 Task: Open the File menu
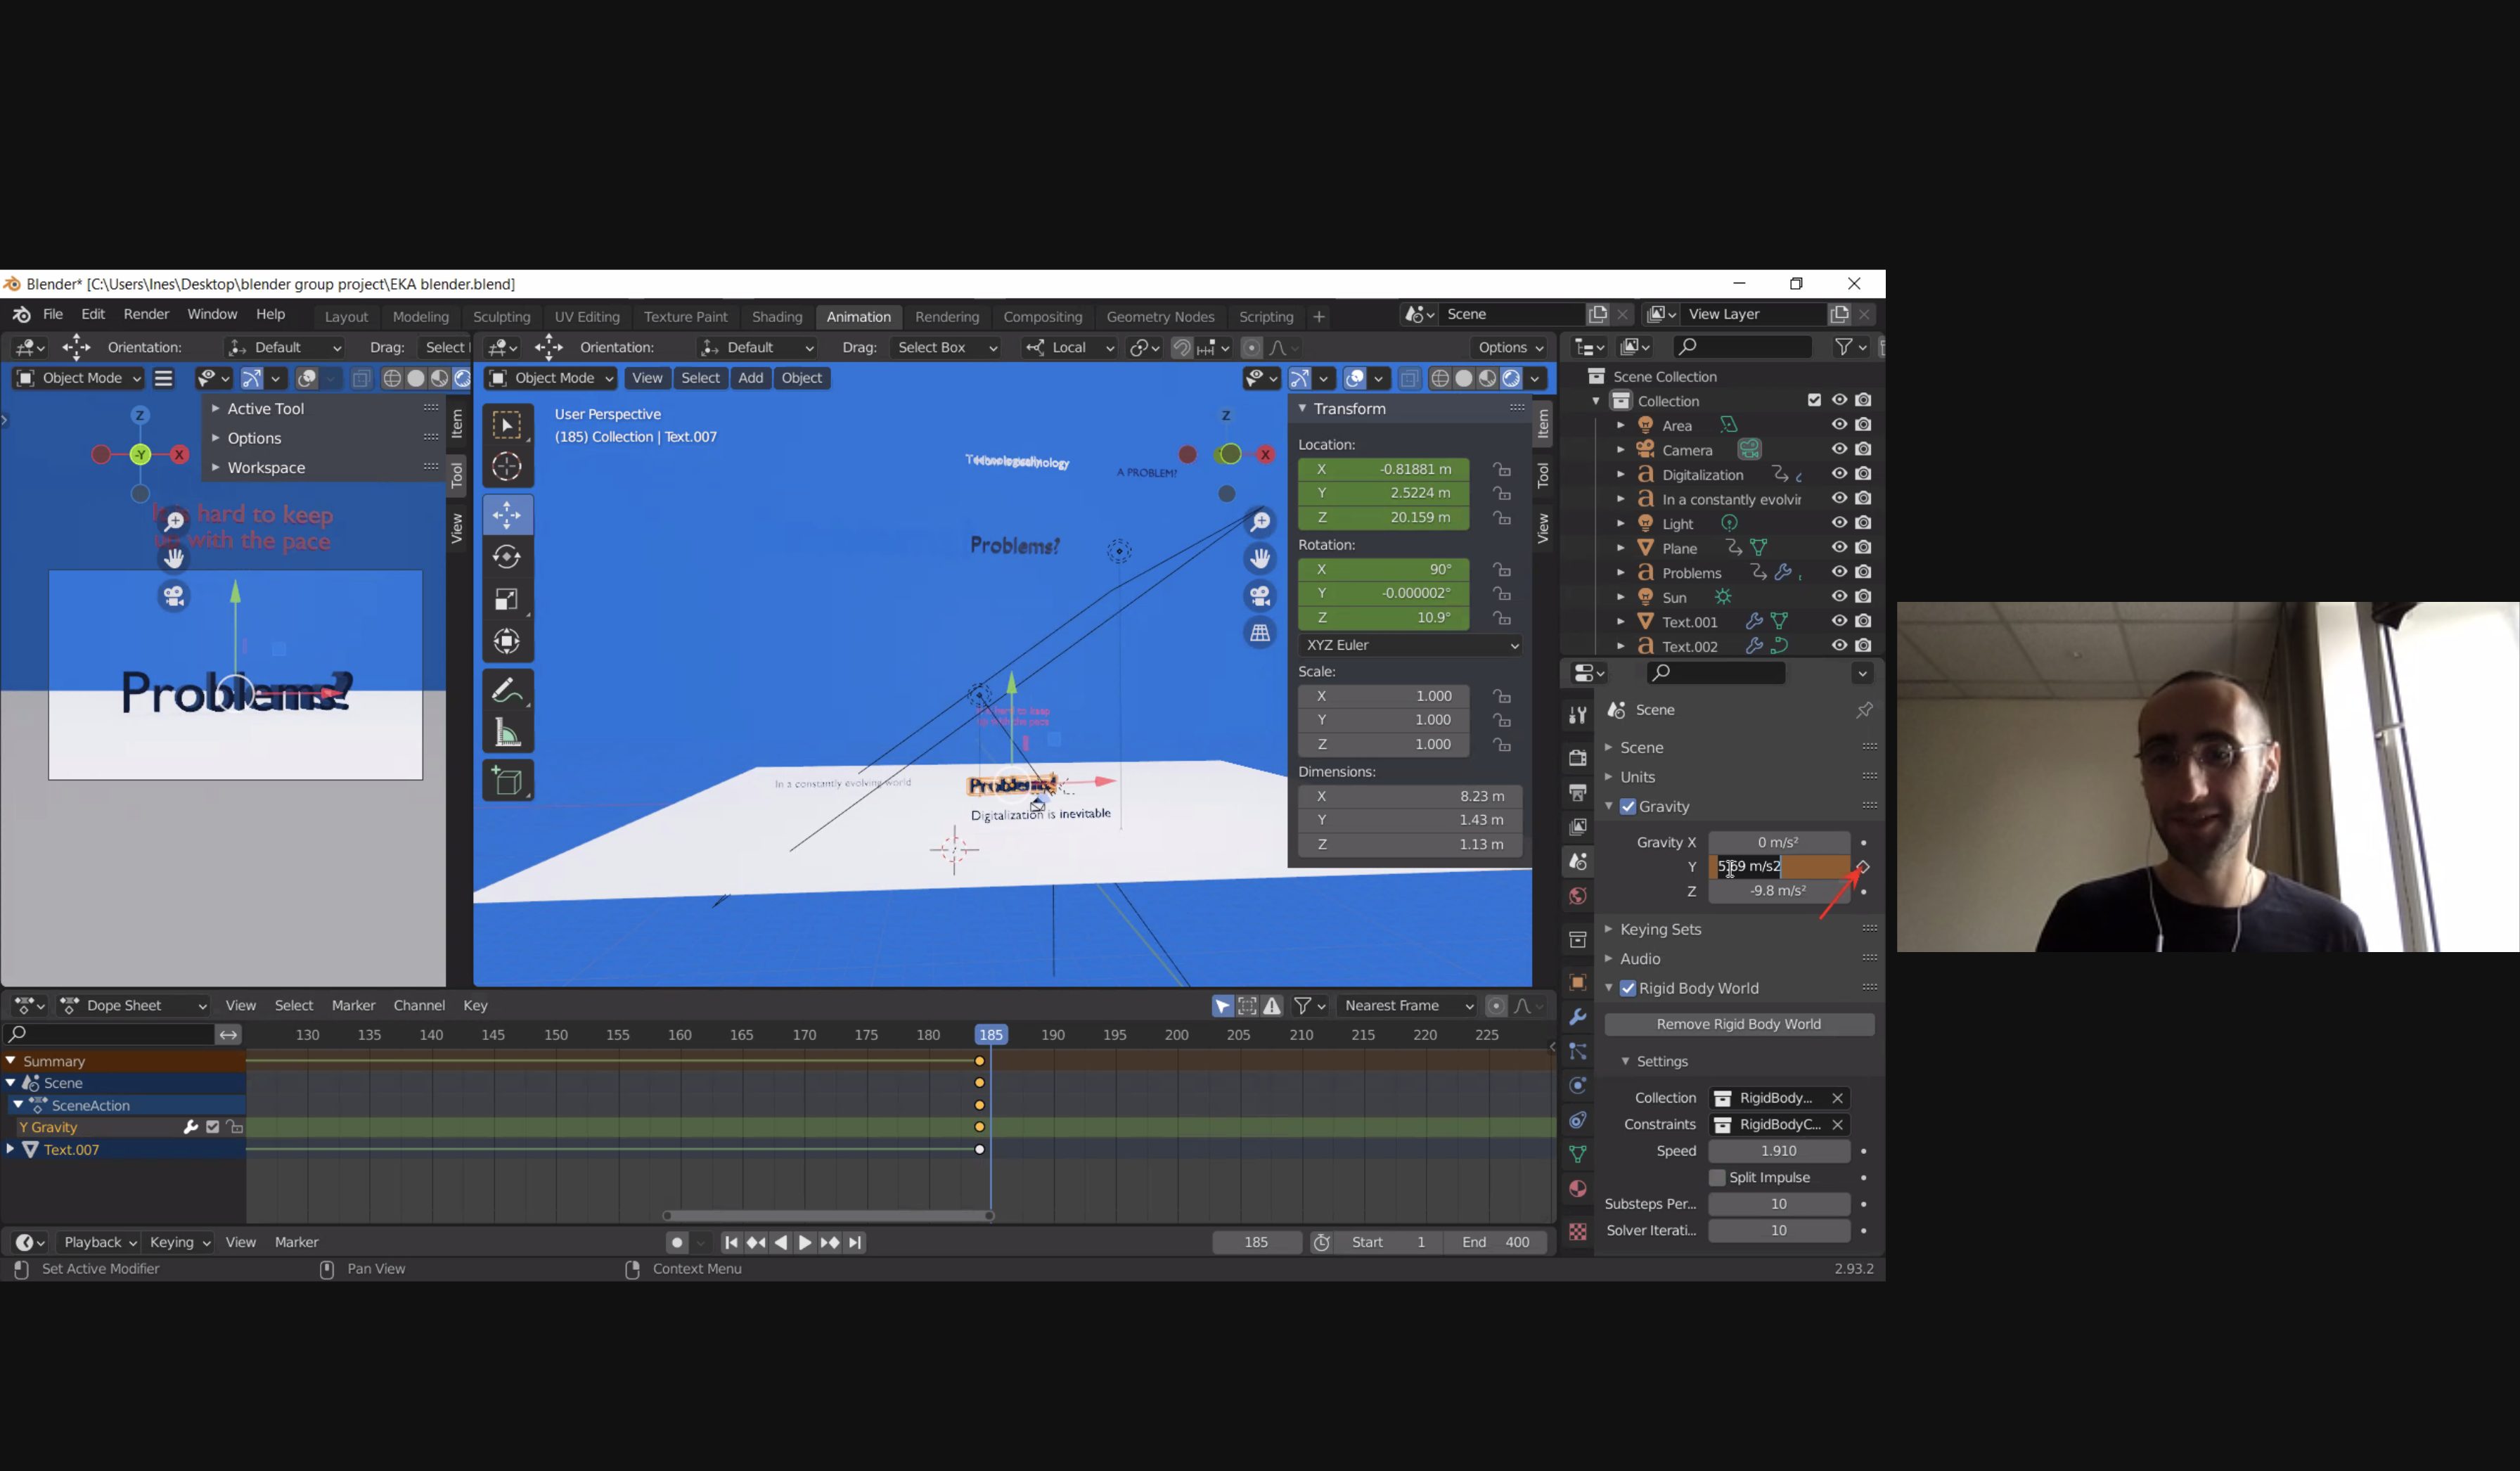pyautogui.click(x=53, y=314)
